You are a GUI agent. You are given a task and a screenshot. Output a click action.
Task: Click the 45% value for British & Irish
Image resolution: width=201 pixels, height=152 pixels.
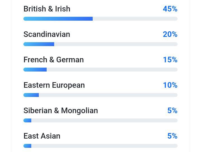[x=170, y=9]
